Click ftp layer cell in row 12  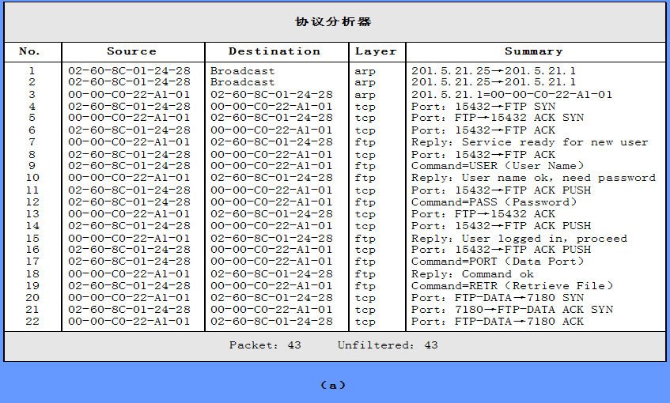click(365, 202)
